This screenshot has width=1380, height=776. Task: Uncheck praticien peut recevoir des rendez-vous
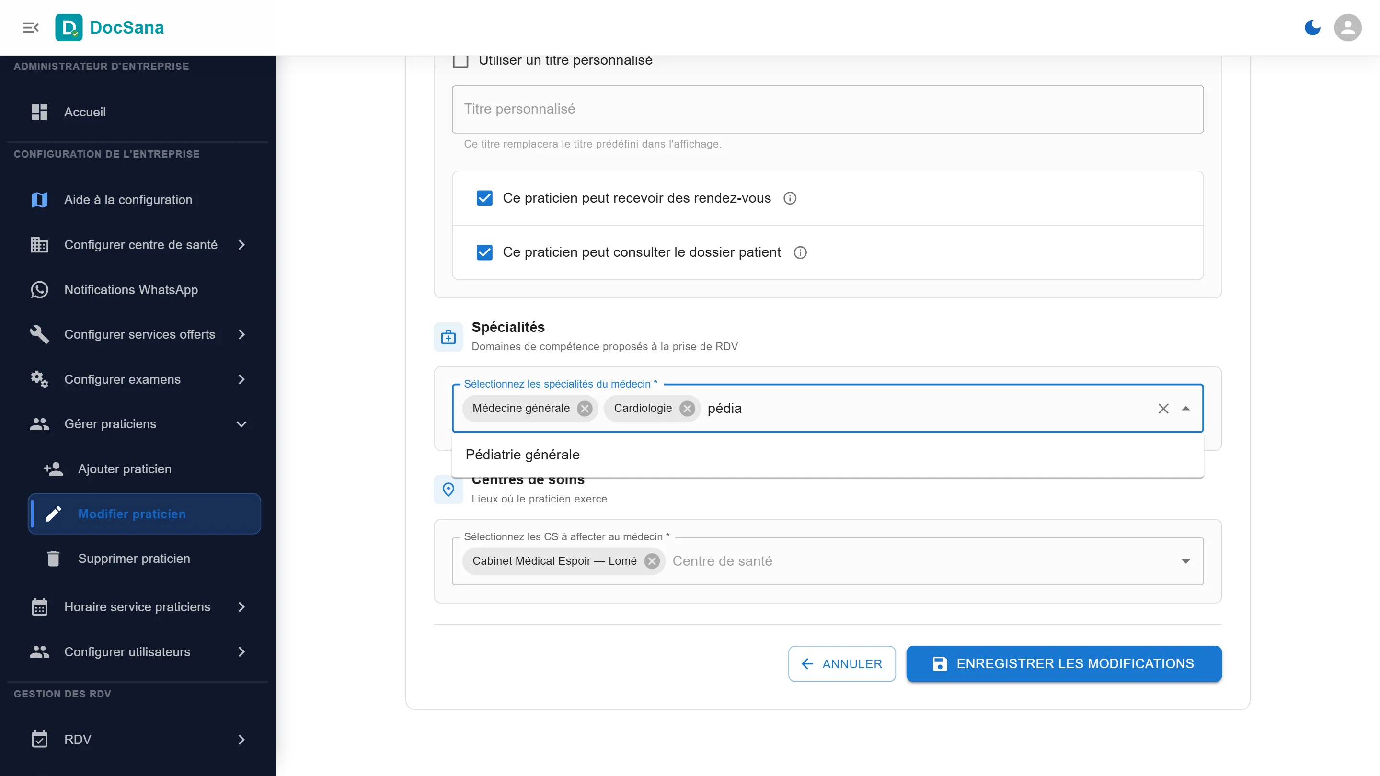click(484, 198)
